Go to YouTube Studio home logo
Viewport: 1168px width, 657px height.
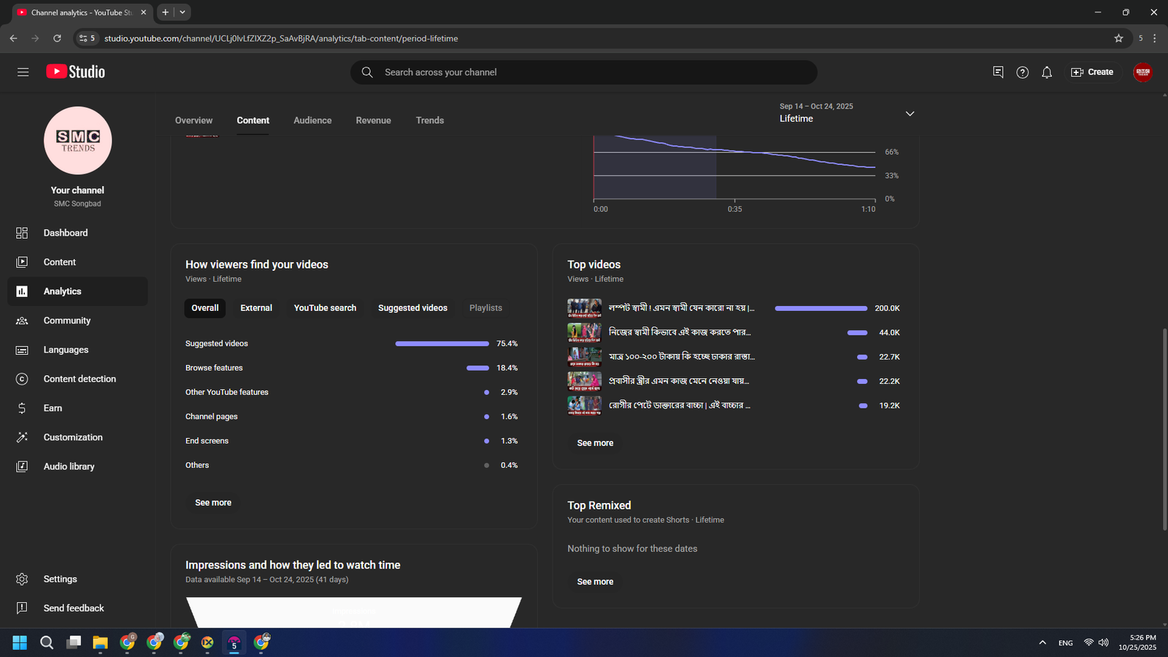click(76, 72)
